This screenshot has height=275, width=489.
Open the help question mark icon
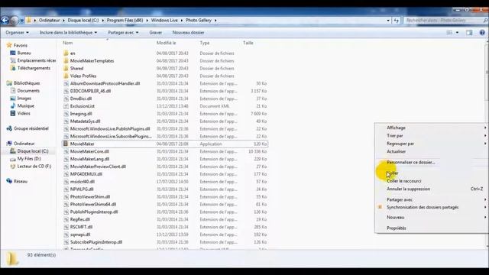point(482,32)
